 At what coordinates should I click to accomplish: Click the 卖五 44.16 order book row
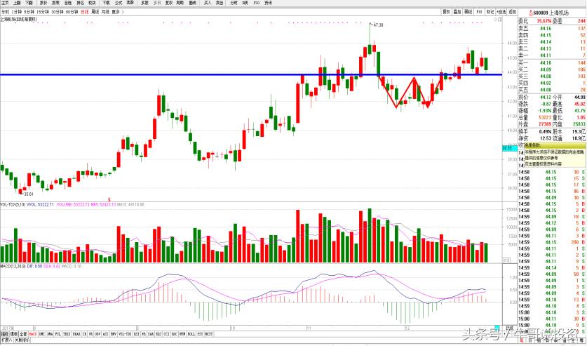(552, 29)
